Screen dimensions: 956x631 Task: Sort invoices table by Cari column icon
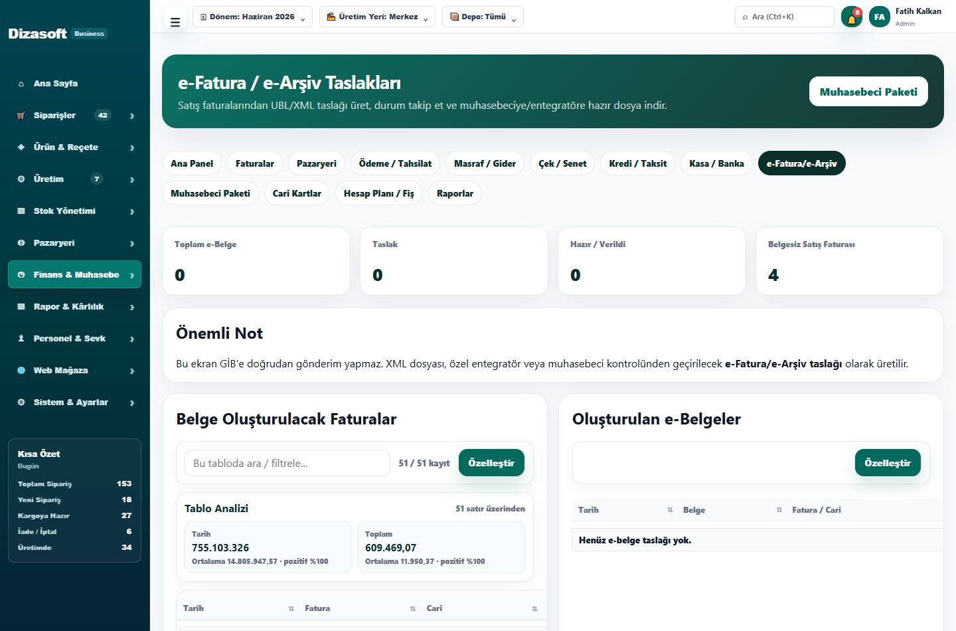click(x=534, y=608)
